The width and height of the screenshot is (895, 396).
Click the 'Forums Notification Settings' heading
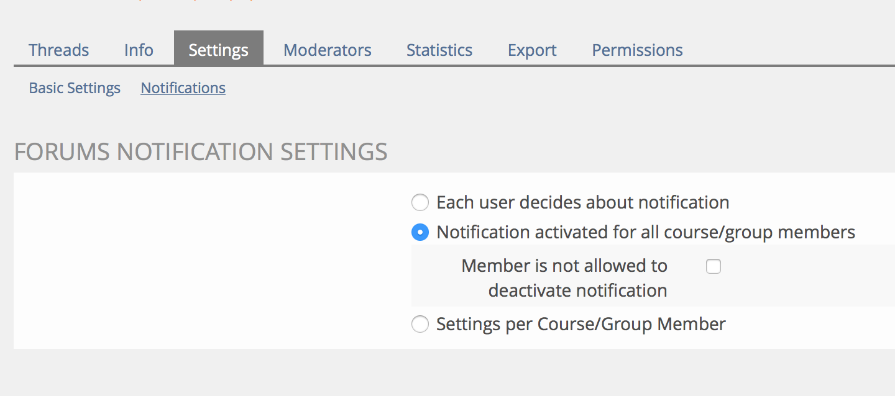201,152
